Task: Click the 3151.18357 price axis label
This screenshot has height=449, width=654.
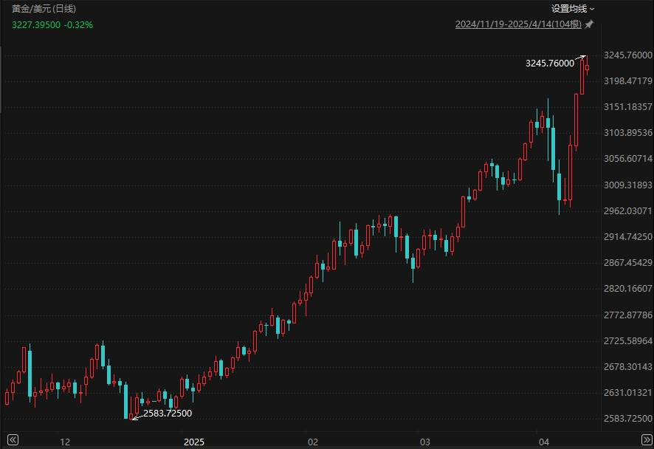Action: [x=628, y=107]
